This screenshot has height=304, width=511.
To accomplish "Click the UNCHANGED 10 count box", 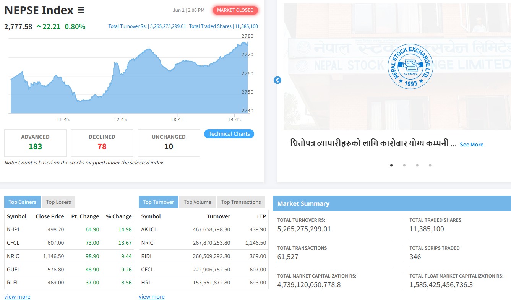I will pos(169,143).
